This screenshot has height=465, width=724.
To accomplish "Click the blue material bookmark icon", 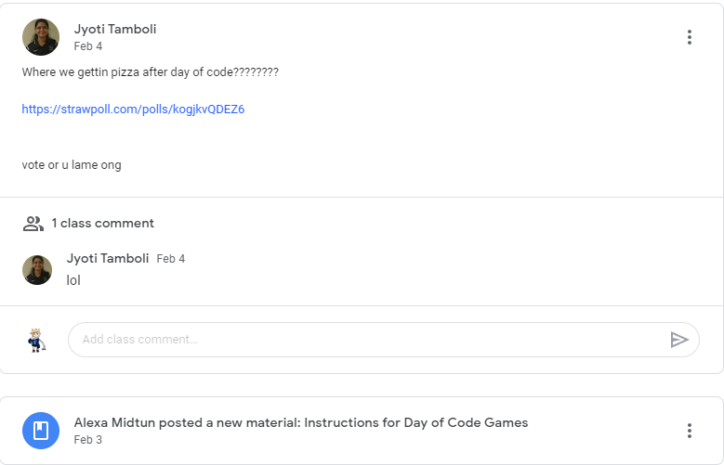I will click(40, 431).
